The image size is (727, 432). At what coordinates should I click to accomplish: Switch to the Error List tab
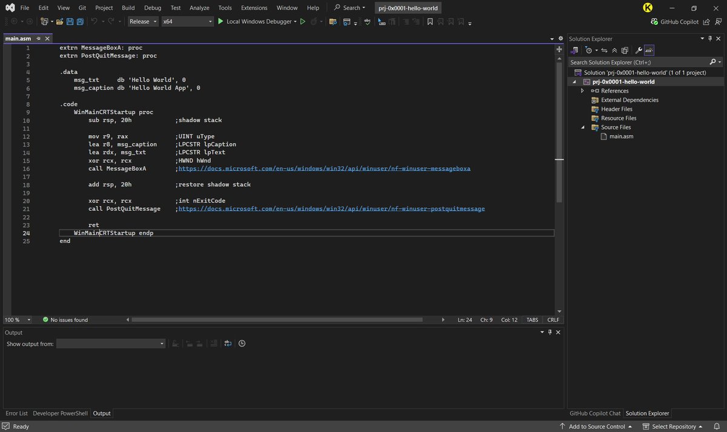16,413
